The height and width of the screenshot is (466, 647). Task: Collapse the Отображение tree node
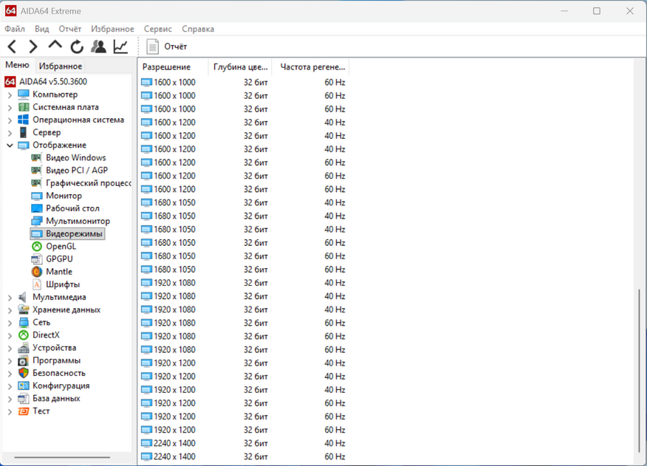[x=10, y=145]
